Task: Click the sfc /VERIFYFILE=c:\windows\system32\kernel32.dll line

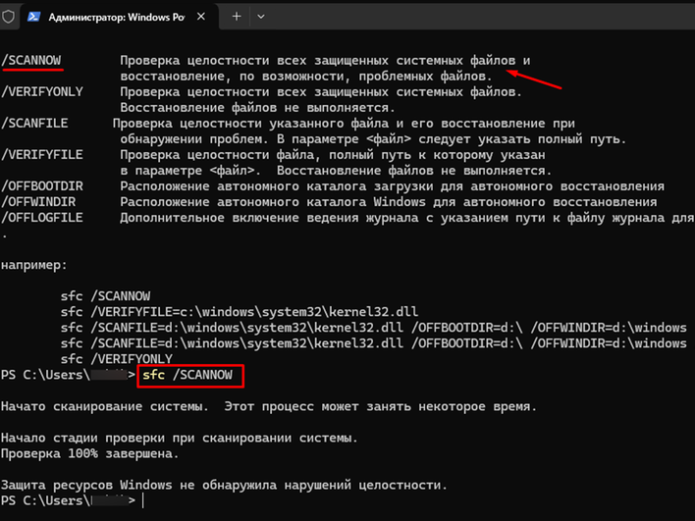Action: [x=240, y=312]
